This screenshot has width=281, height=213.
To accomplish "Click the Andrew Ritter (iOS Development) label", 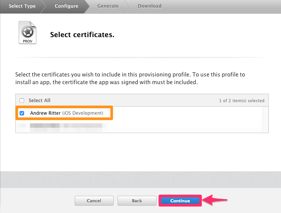I will (x=67, y=113).
